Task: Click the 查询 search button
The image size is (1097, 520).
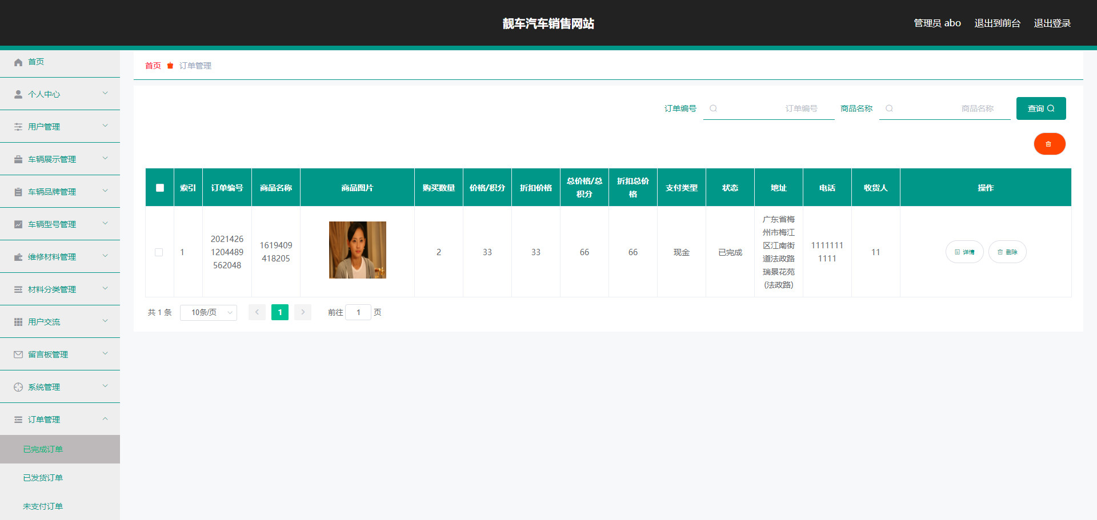Action: pyautogui.click(x=1040, y=108)
